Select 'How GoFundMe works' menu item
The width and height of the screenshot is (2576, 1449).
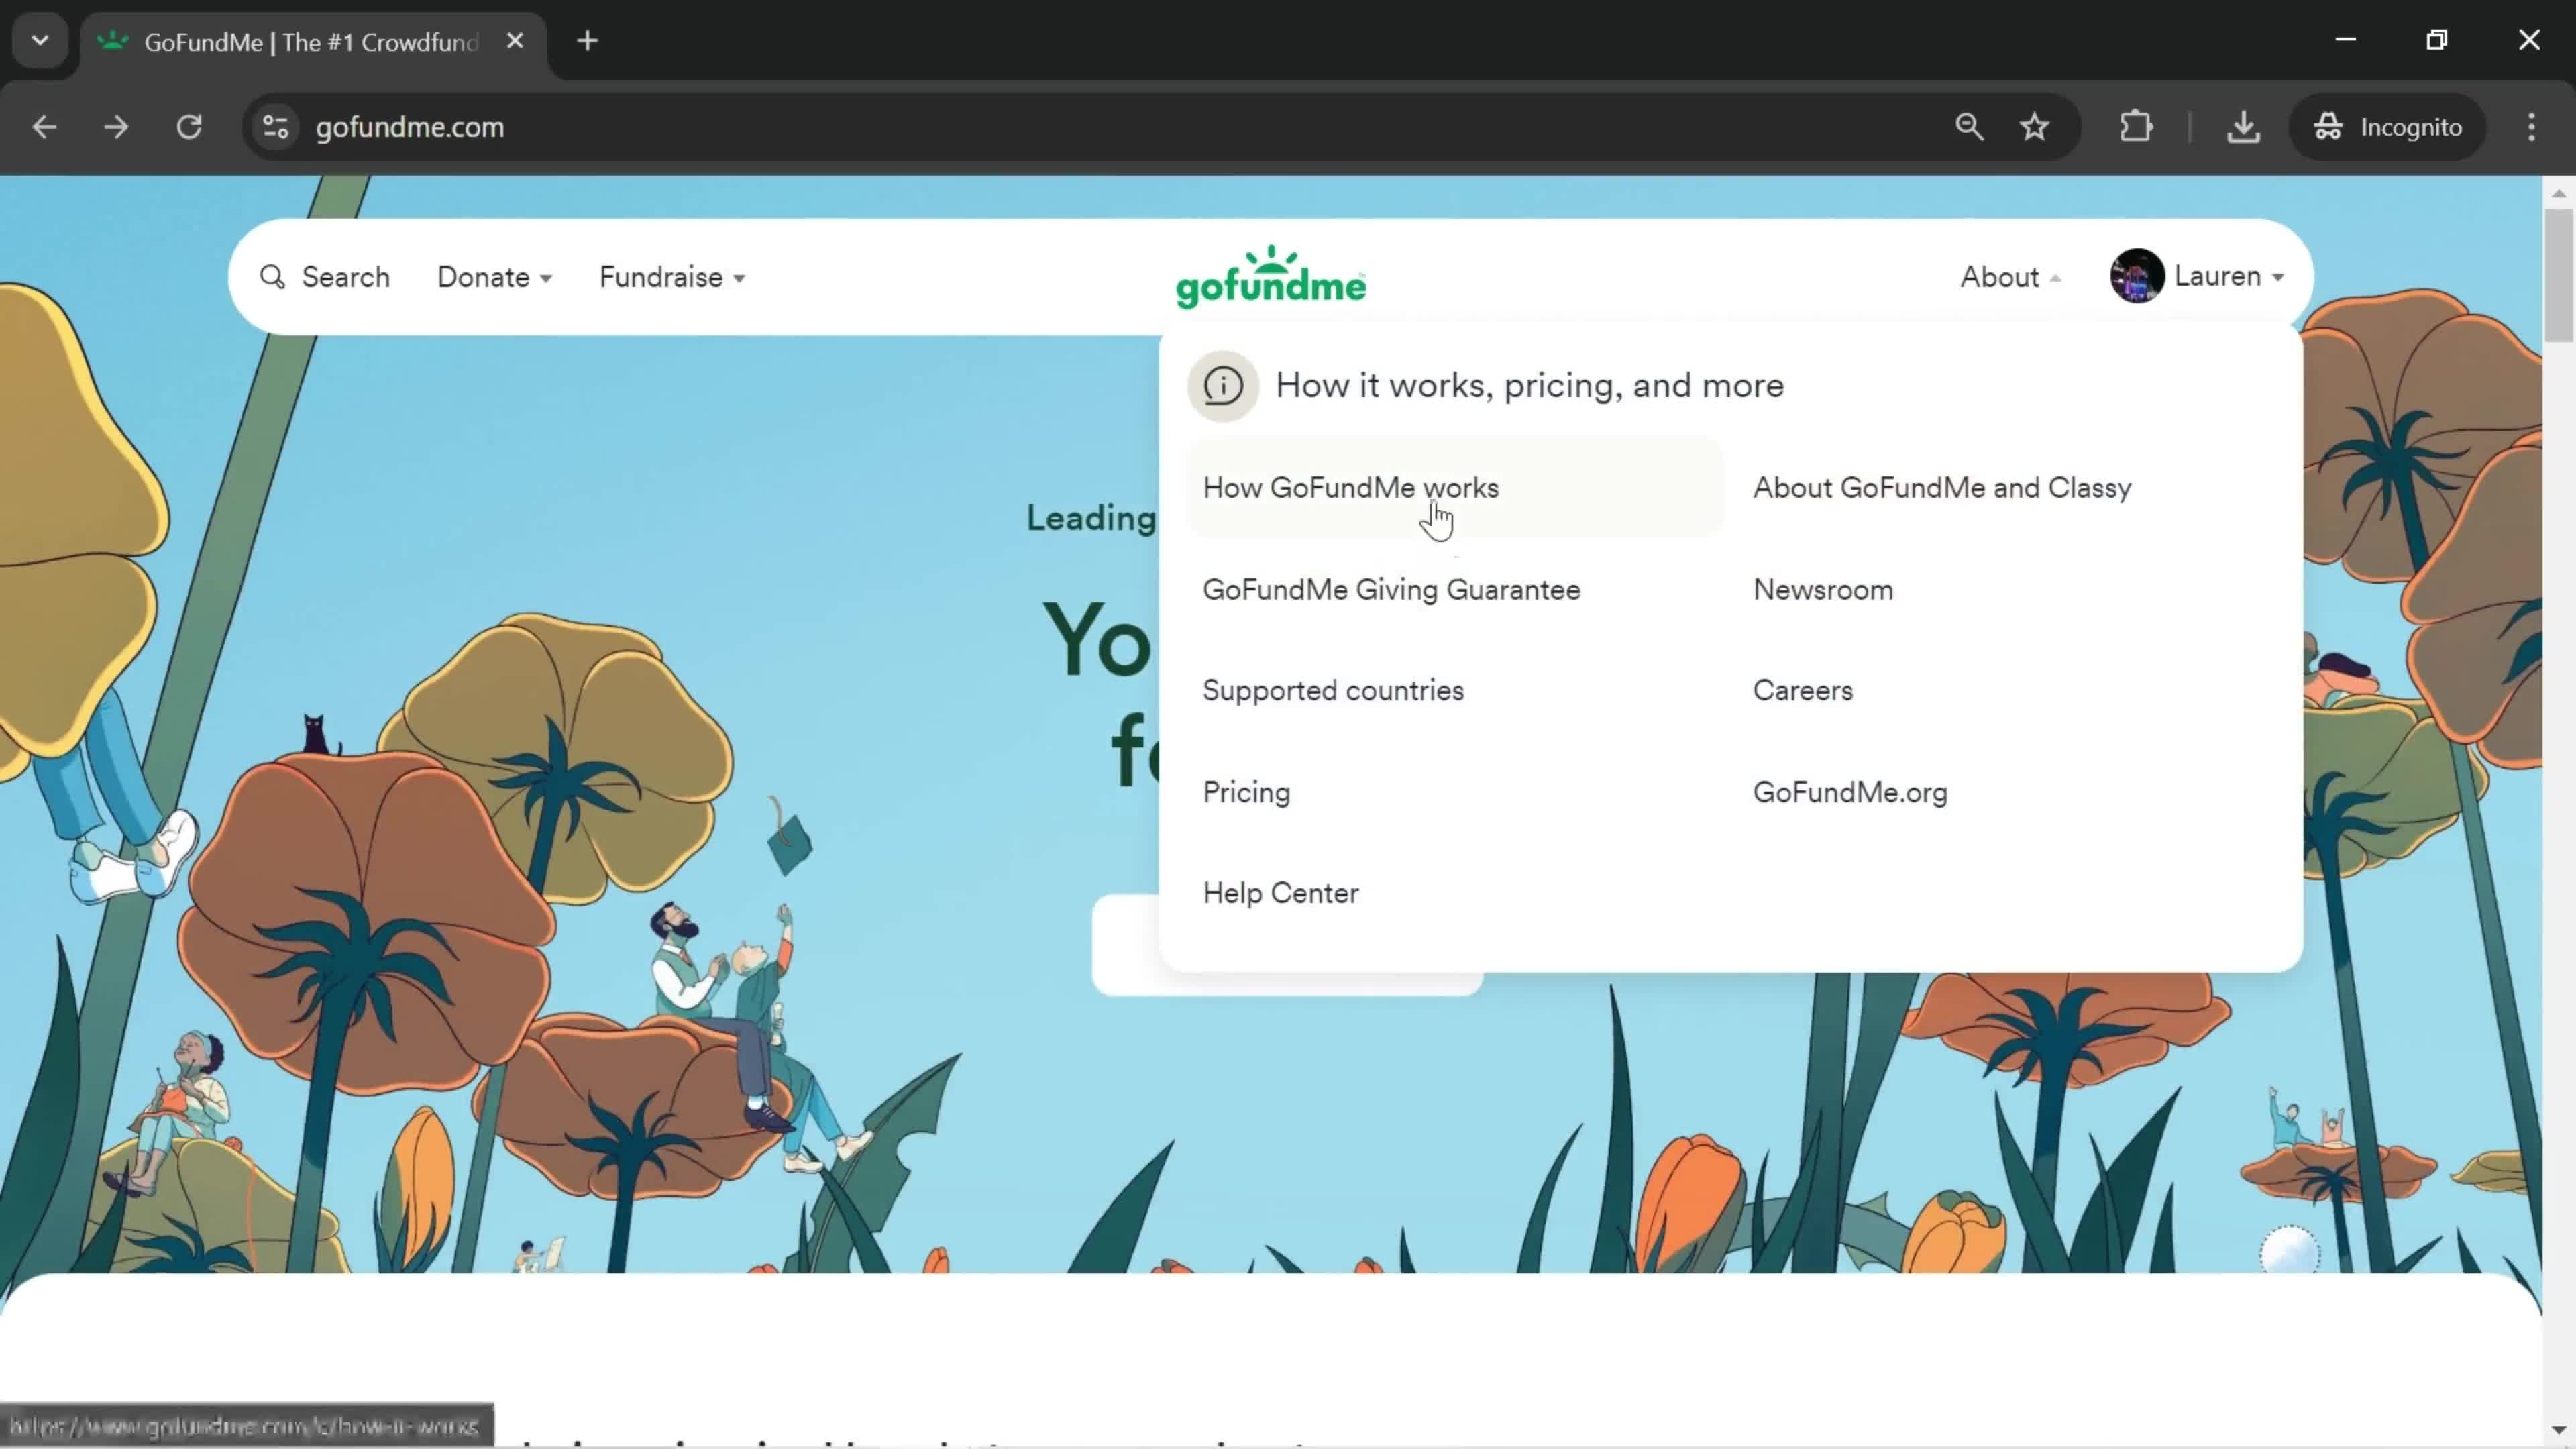pyautogui.click(x=1455, y=487)
